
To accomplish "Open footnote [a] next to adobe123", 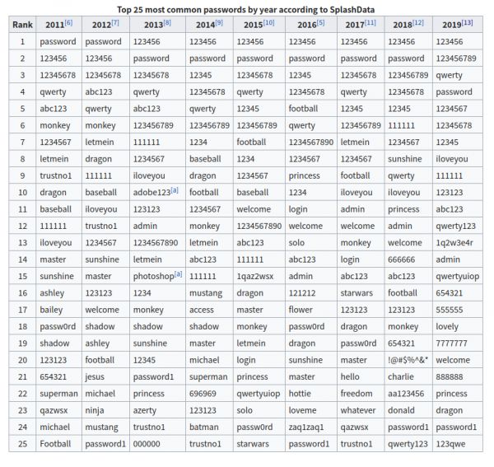I will pos(176,190).
